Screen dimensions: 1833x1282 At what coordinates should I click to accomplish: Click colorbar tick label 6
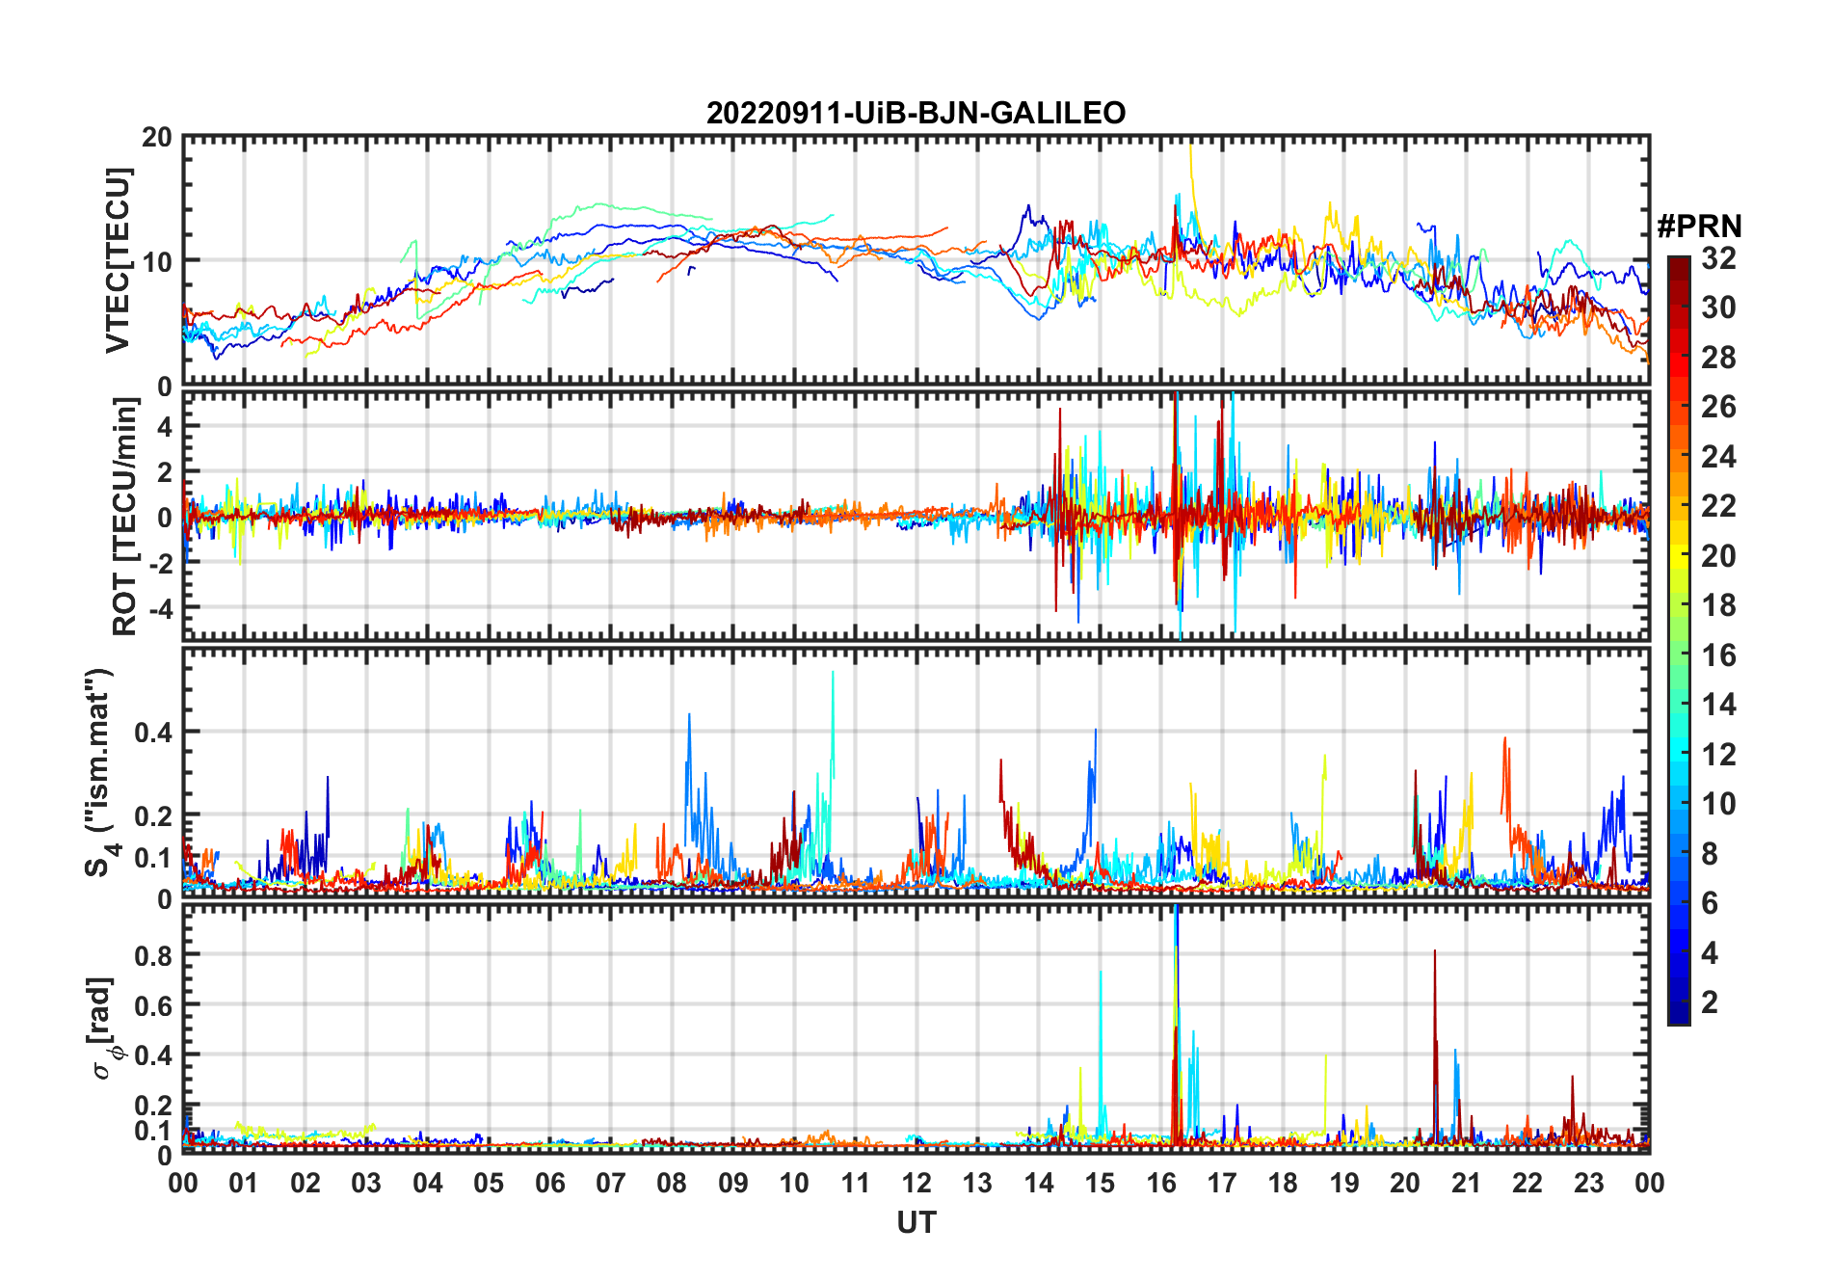1710,903
